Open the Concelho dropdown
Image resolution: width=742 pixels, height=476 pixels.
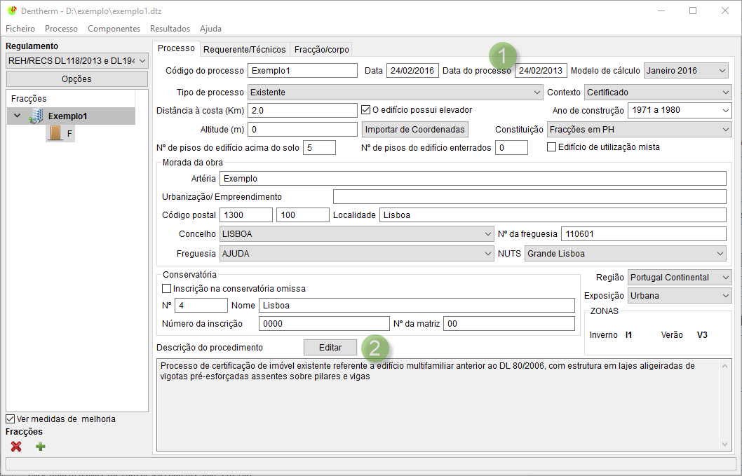click(x=357, y=233)
